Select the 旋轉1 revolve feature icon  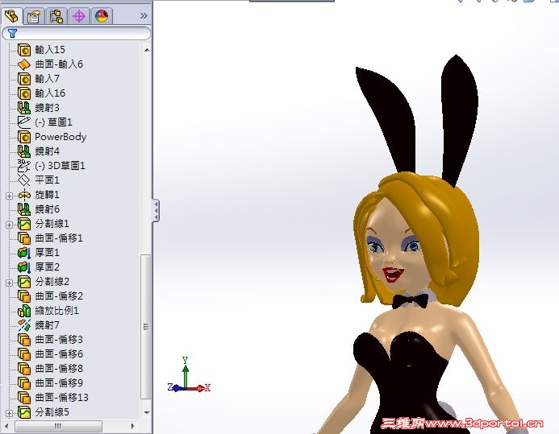tap(24, 195)
